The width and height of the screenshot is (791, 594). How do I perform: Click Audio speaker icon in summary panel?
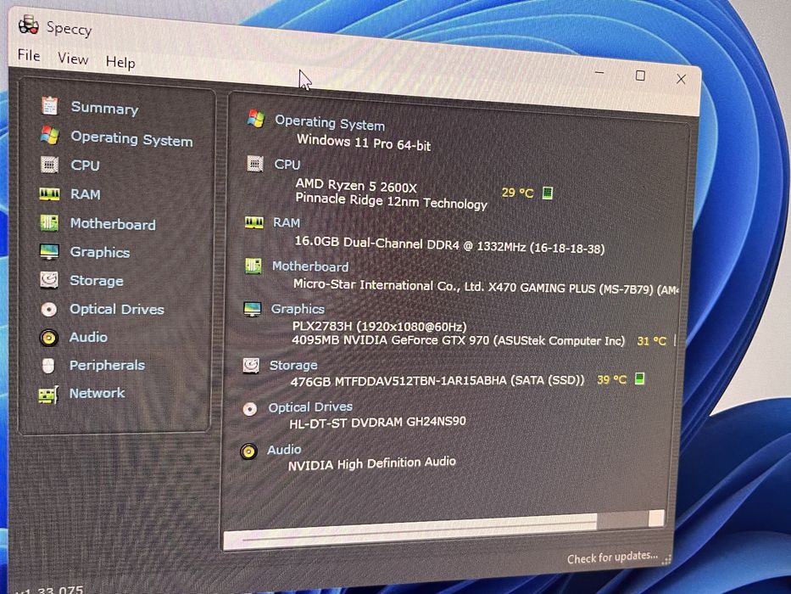[248, 451]
